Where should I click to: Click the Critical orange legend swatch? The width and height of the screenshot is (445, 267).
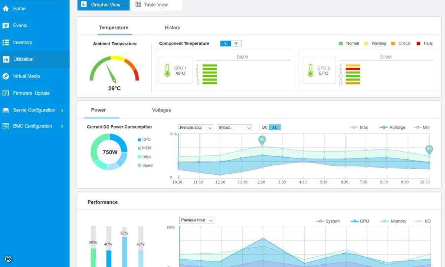pos(393,43)
